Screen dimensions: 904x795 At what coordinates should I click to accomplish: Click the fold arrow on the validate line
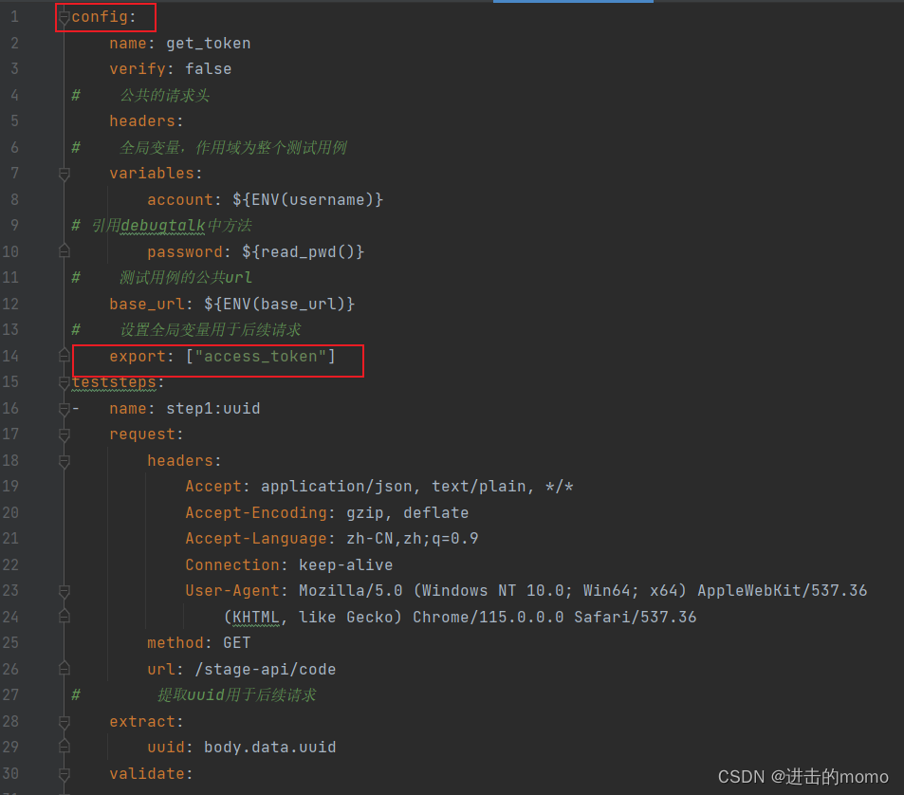[63, 773]
